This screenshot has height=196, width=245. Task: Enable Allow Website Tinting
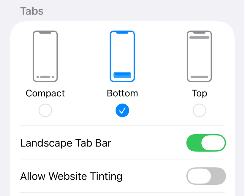point(206,176)
